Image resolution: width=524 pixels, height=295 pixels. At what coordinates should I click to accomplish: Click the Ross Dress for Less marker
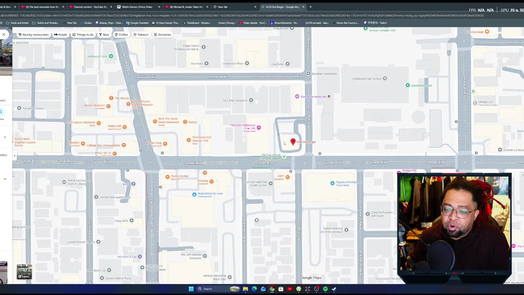194,194
